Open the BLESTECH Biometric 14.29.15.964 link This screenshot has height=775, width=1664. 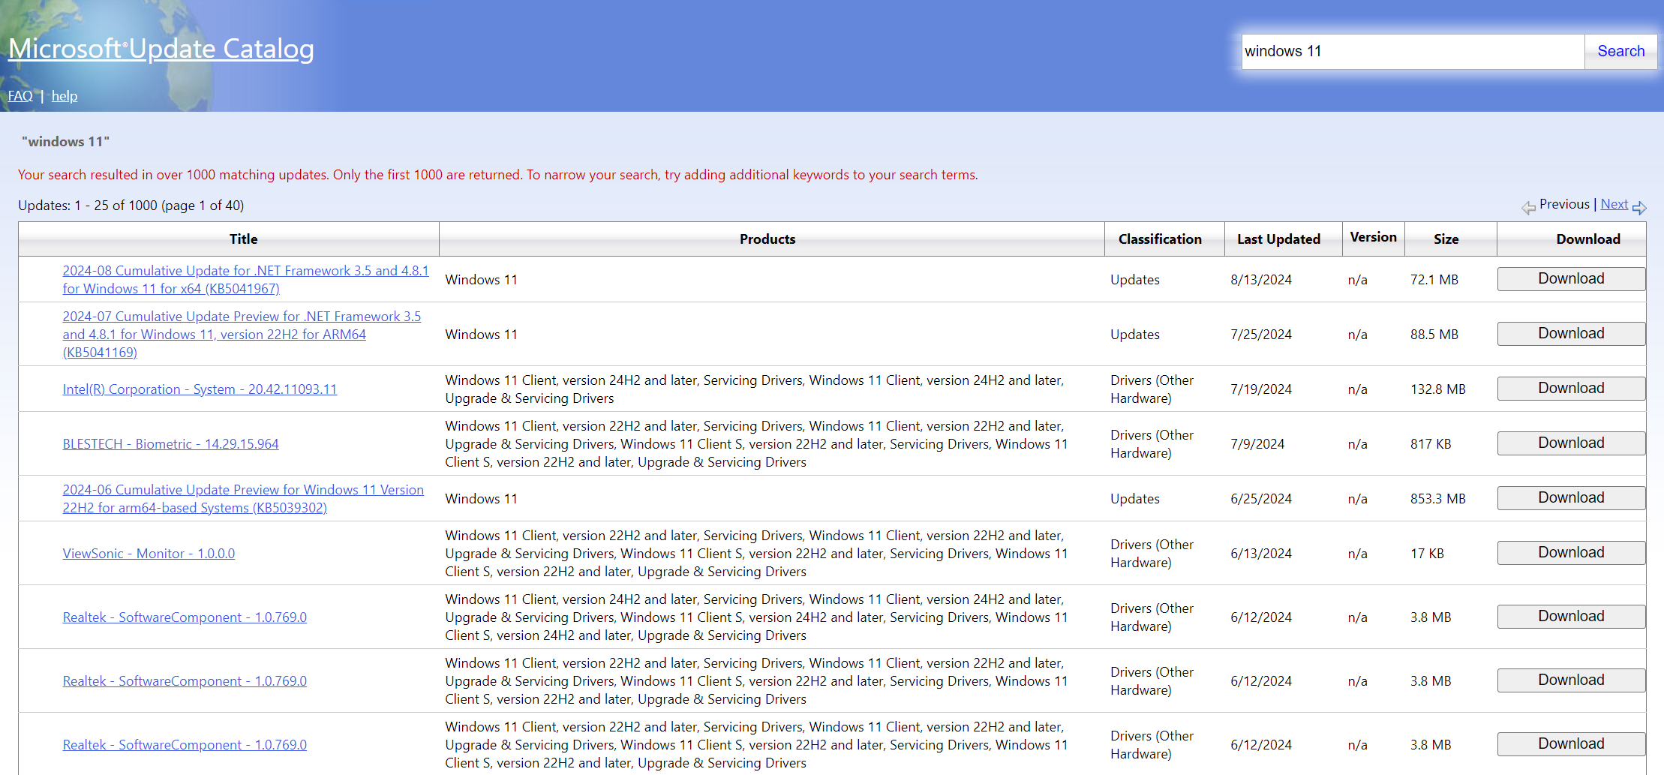170,444
